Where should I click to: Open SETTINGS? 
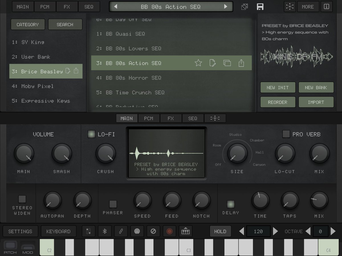(x=20, y=231)
